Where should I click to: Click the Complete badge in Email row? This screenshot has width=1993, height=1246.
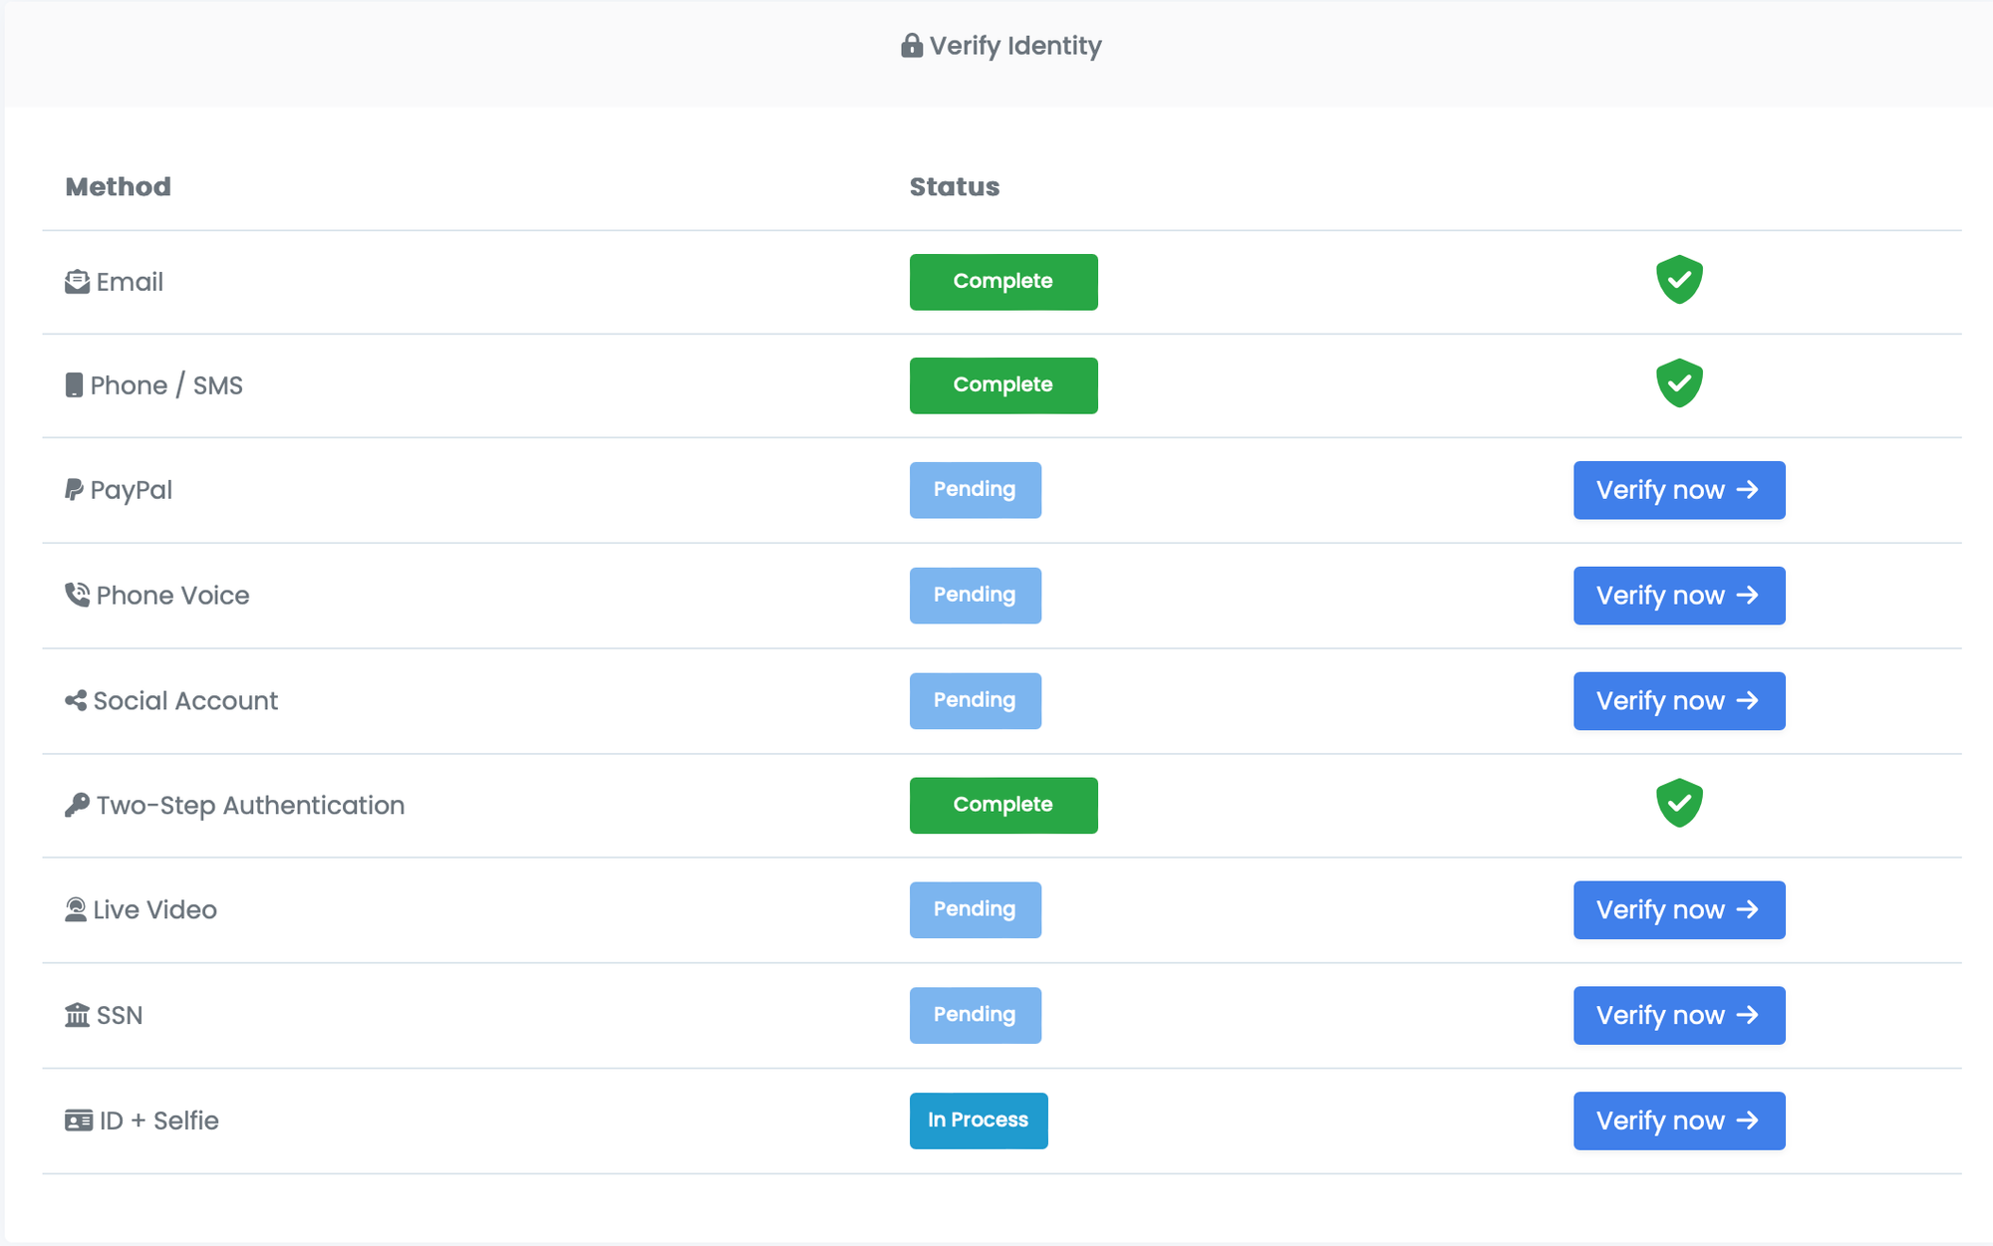[1002, 282]
